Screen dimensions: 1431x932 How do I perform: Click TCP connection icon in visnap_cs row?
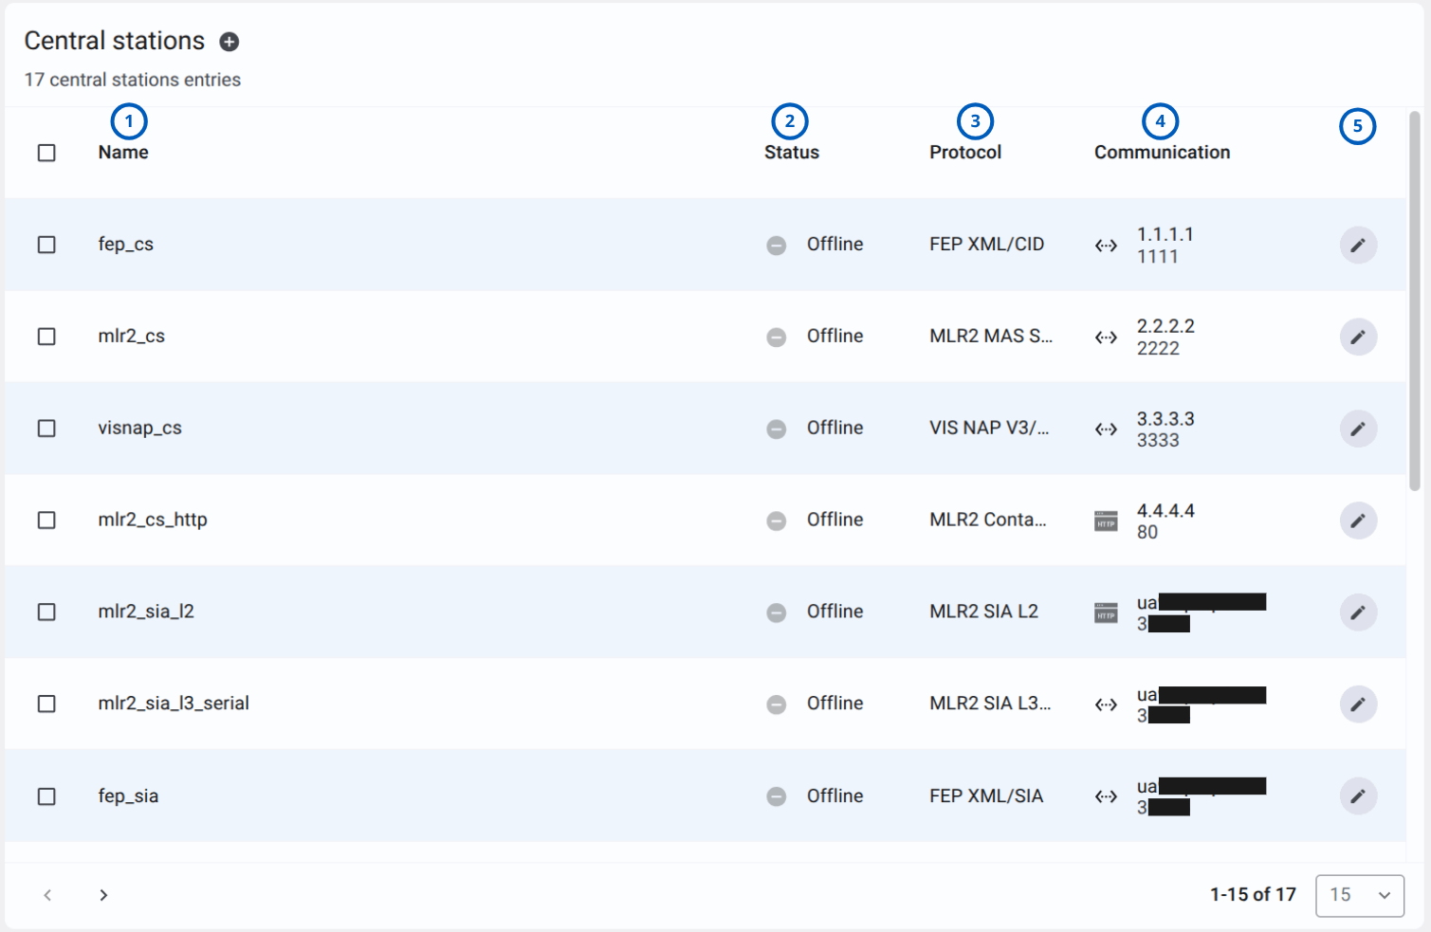click(x=1106, y=429)
